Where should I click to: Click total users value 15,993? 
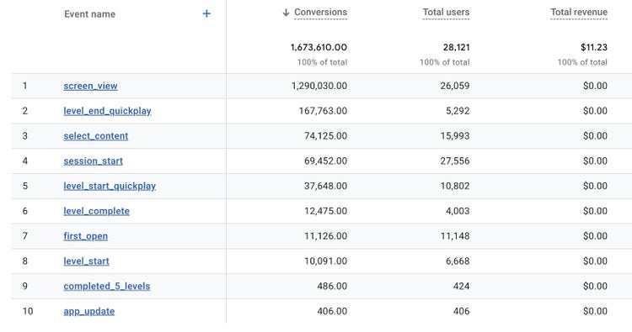point(455,136)
